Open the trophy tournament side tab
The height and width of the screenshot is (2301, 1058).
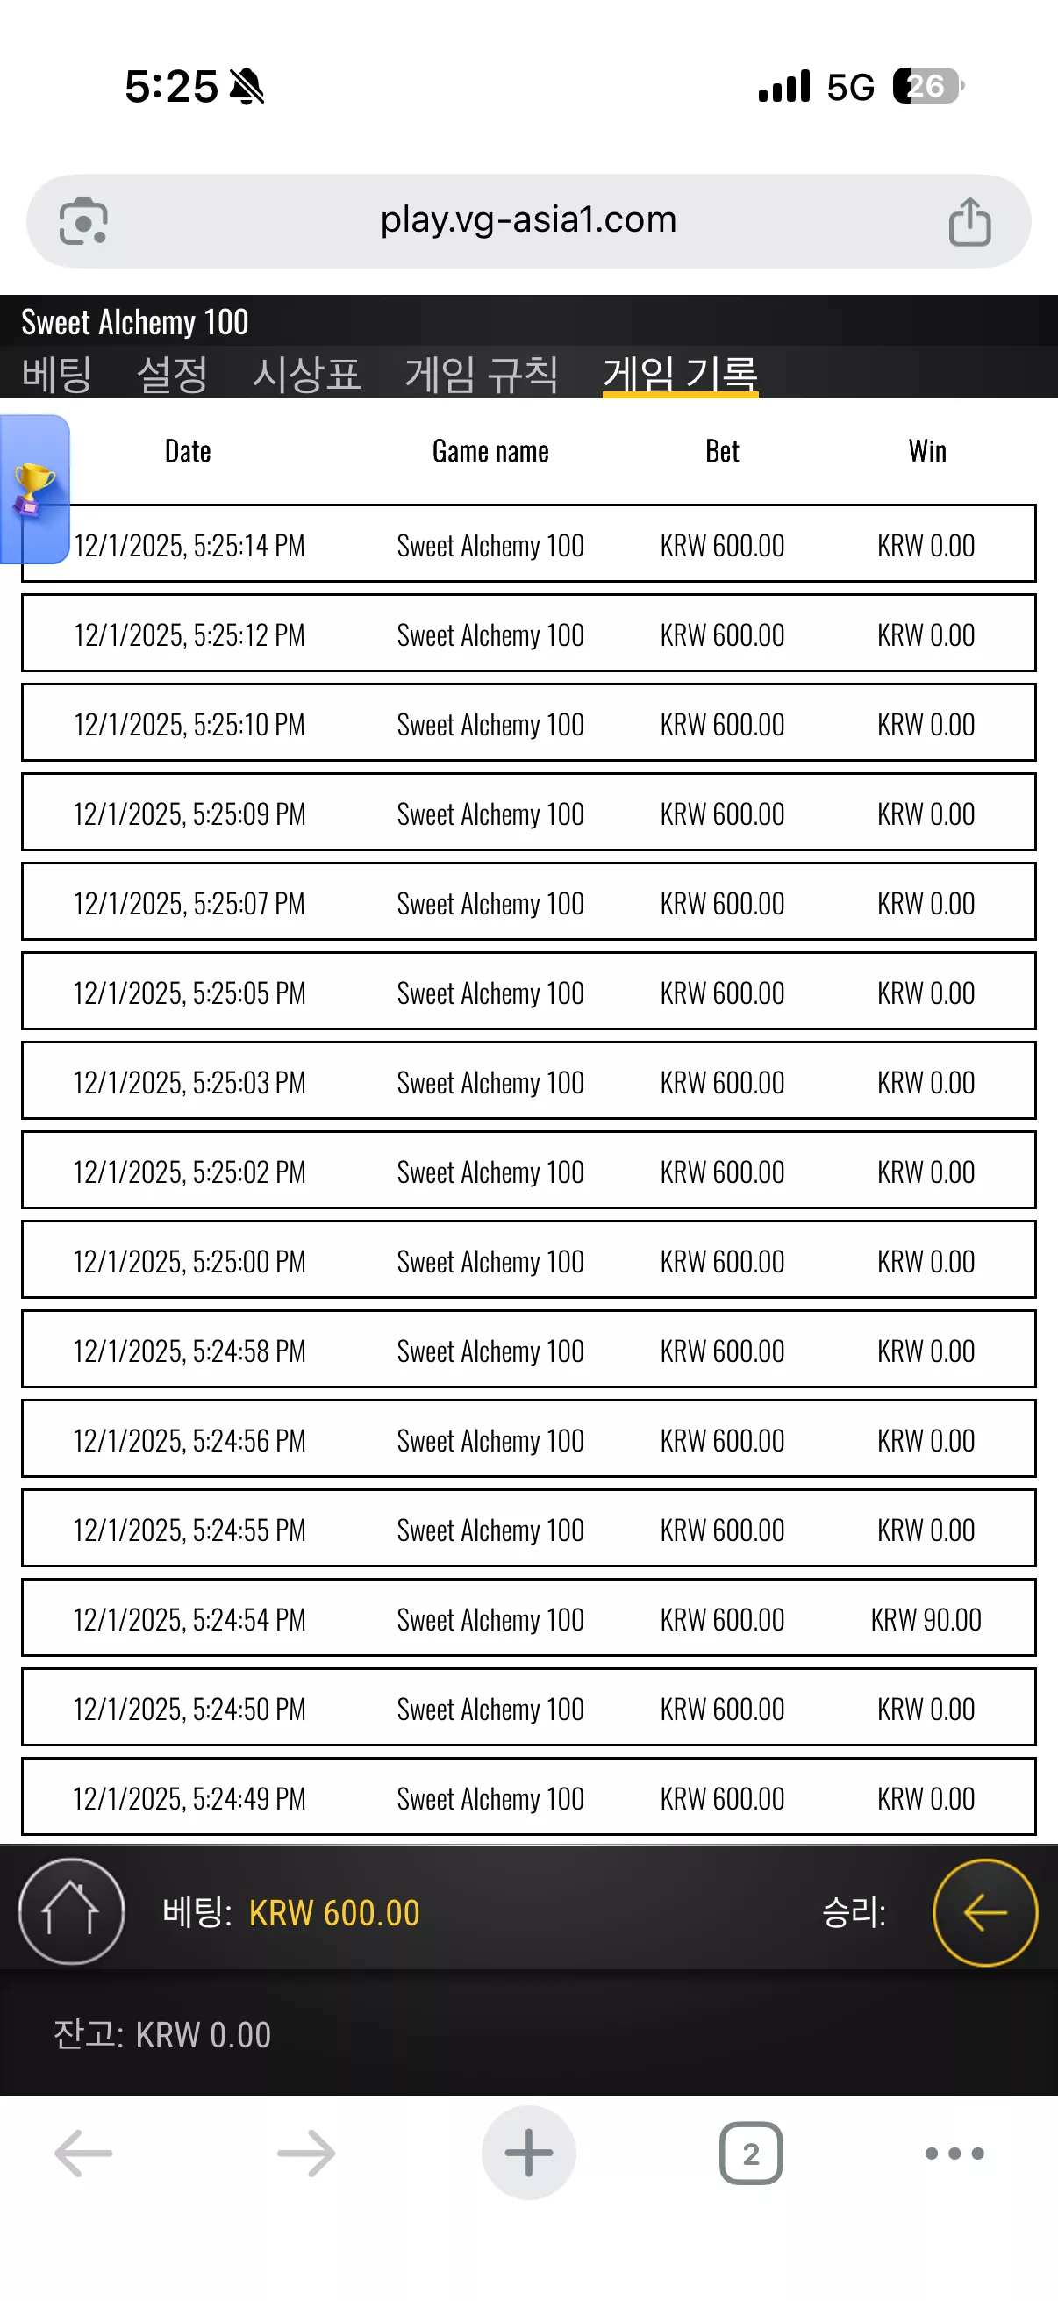coord(34,489)
